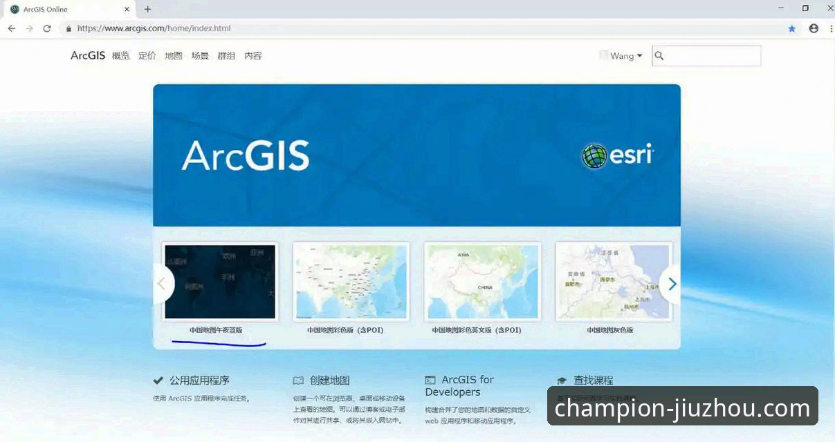Open a new browser tab
835x442 pixels.
coord(147,9)
